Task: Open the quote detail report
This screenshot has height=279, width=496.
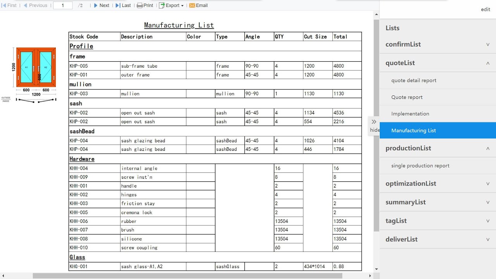Action: (x=438, y=80)
